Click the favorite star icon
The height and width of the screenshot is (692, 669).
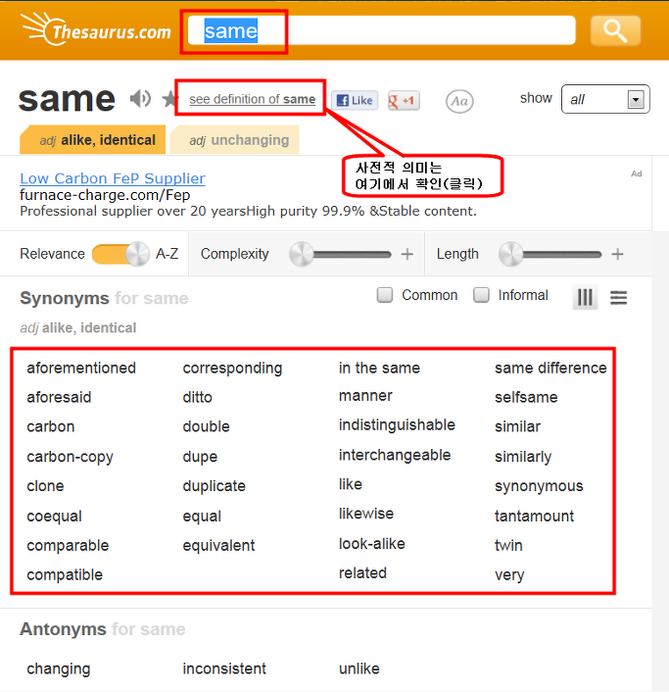point(168,99)
